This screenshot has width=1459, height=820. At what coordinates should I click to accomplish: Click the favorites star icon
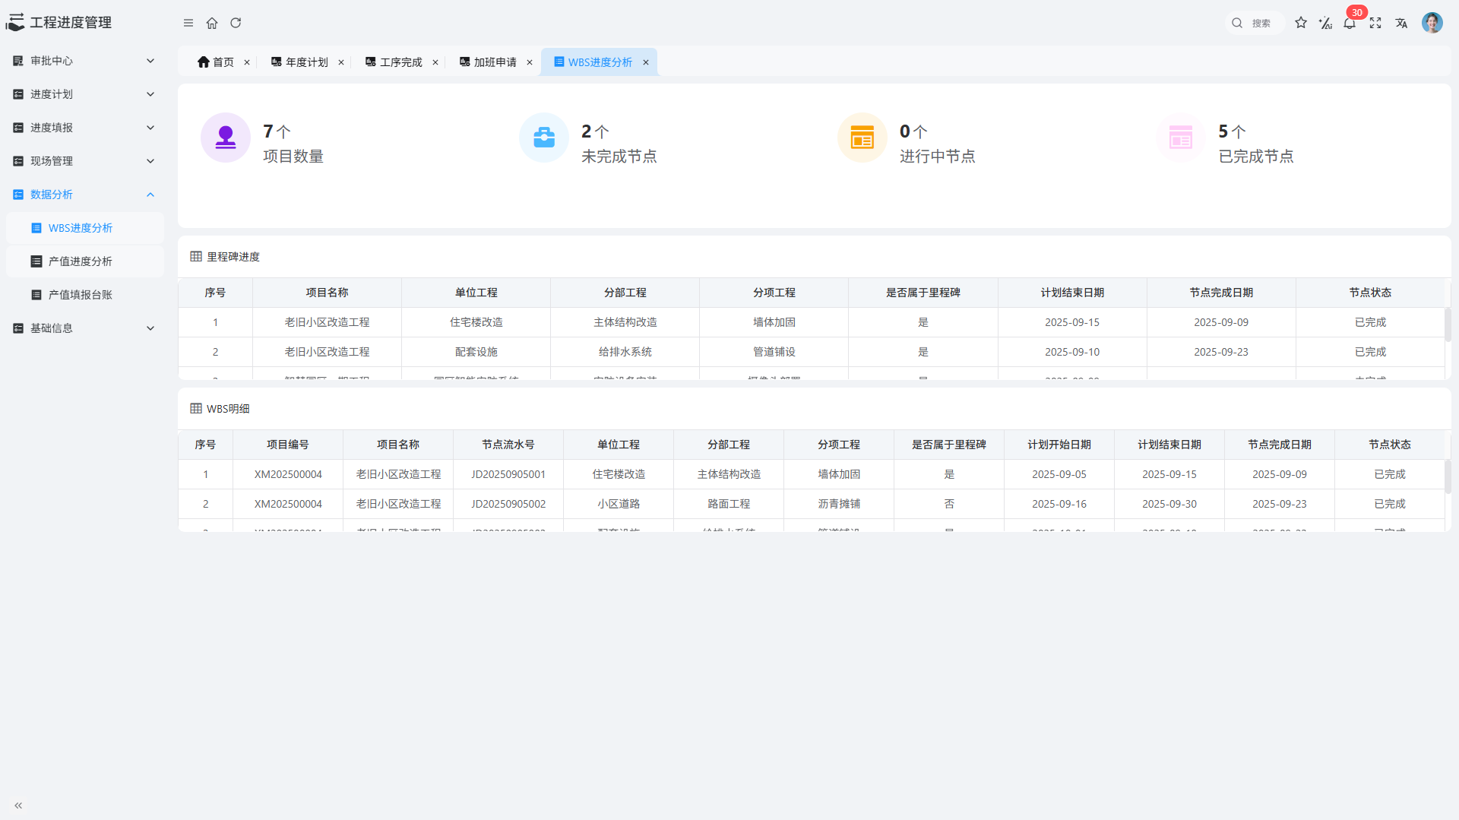tap(1301, 23)
